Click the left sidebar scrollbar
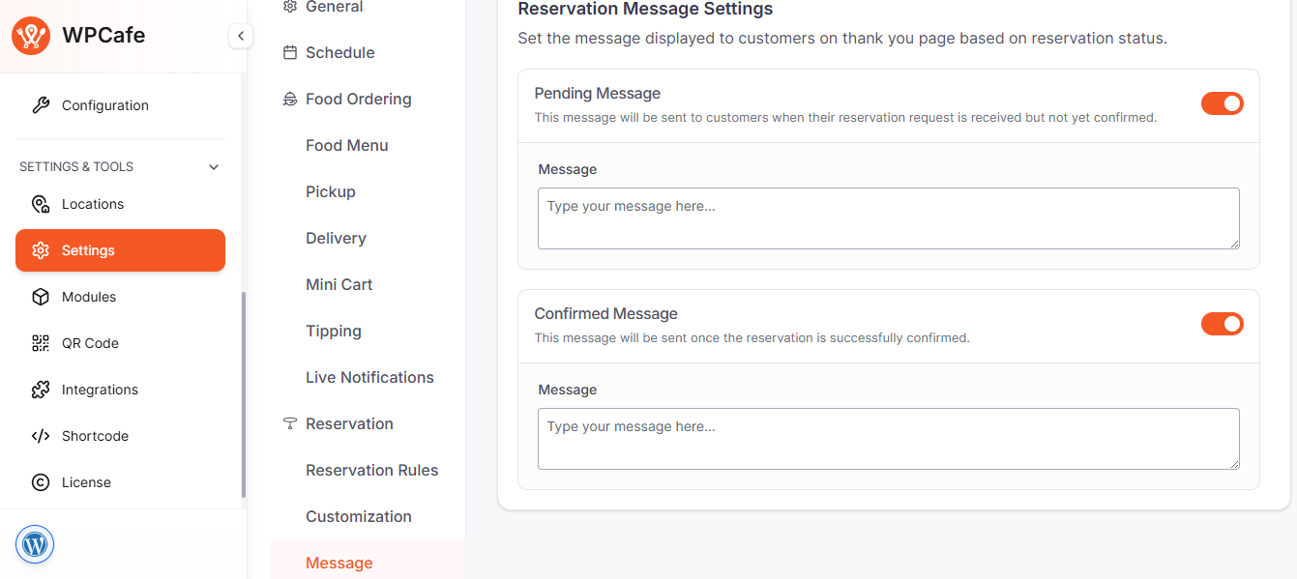 tap(244, 394)
